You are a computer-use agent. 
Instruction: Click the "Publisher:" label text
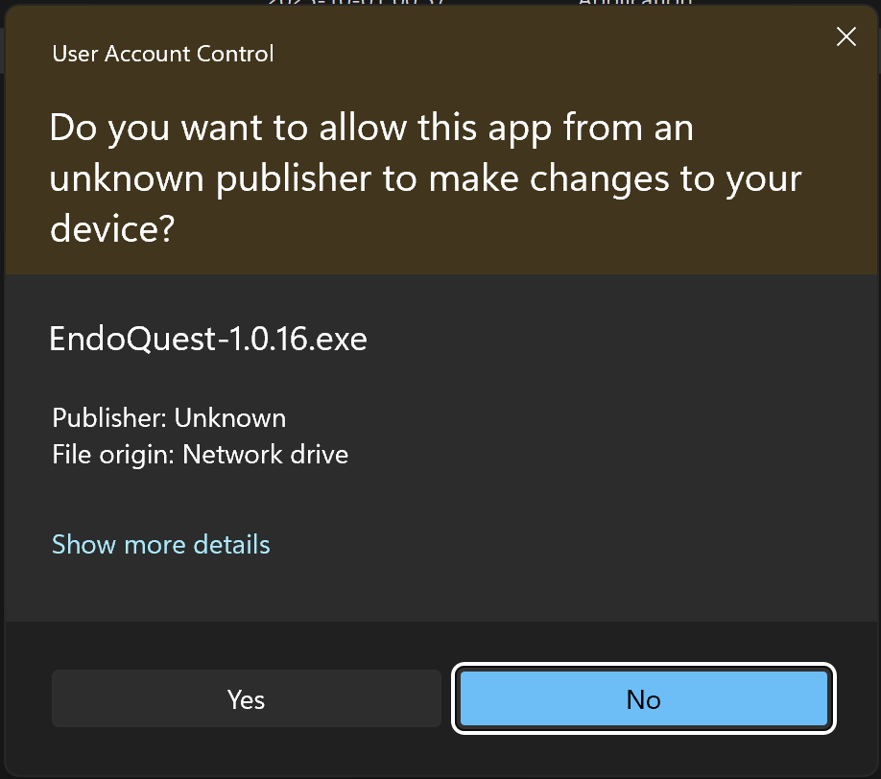pos(109,418)
